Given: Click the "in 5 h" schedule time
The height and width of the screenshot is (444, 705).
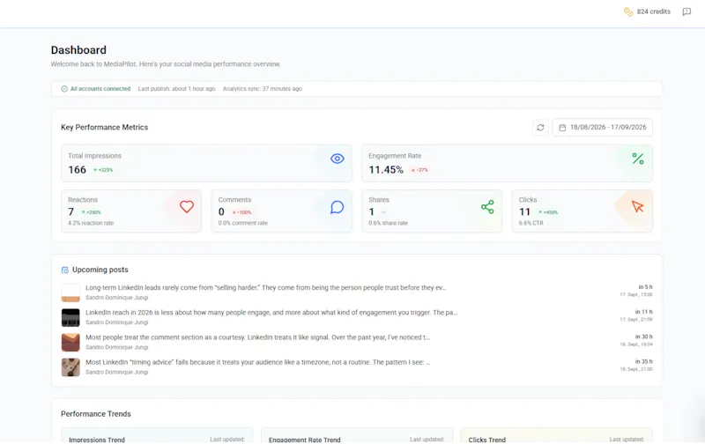Looking at the screenshot, I should 645,286.
